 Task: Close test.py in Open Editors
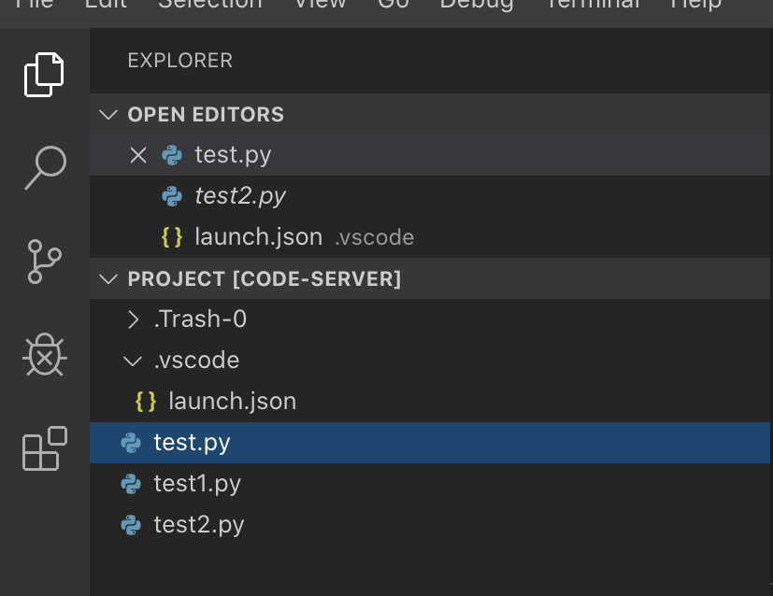point(138,155)
